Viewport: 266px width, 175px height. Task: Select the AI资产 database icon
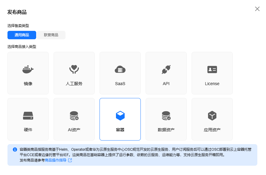point(74,116)
